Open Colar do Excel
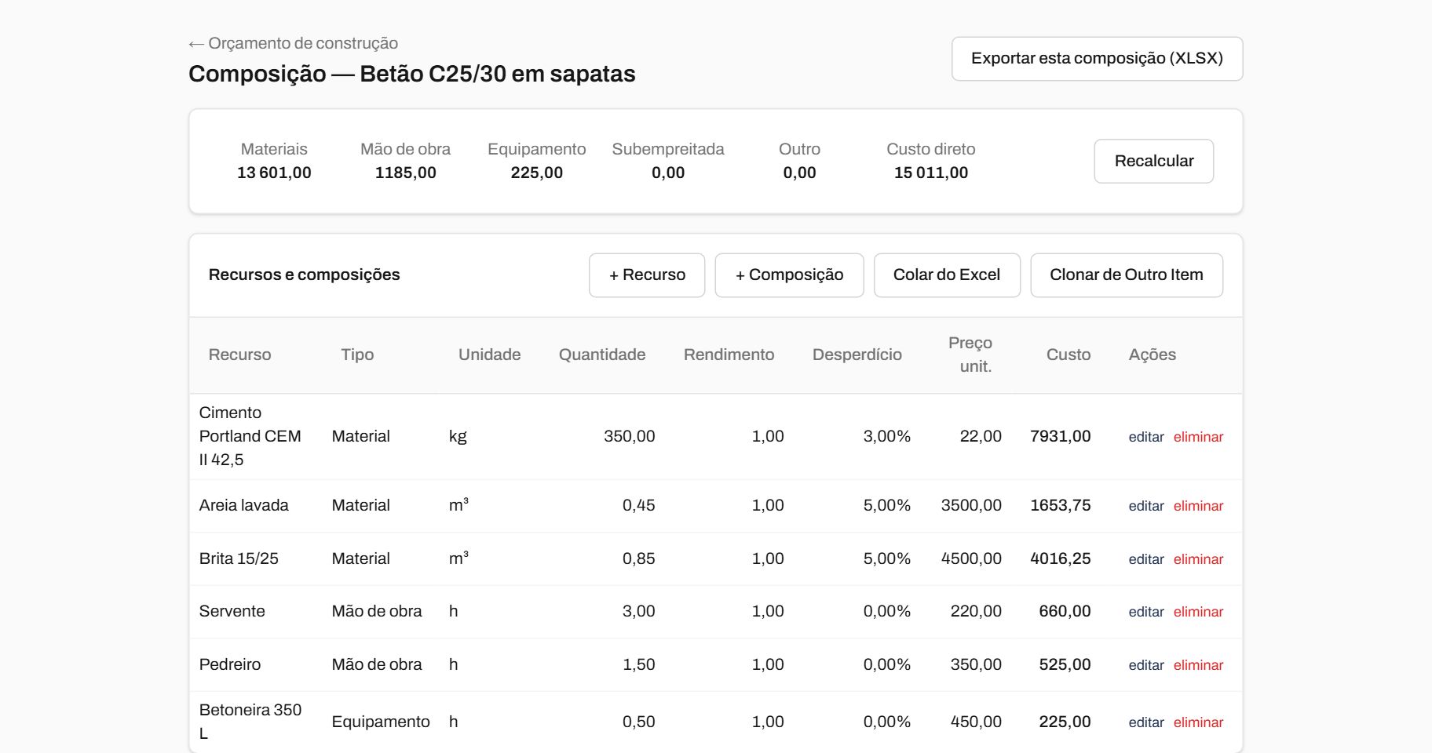The image size is (1432, 753). click(x=947, y=275)
